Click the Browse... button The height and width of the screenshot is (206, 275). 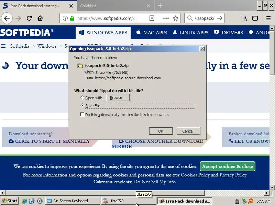[118, 98]
